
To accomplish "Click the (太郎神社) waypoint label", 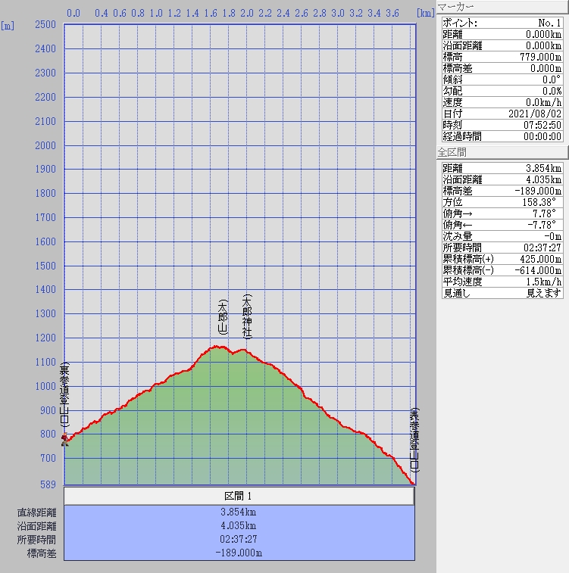I will coord(246,316).
